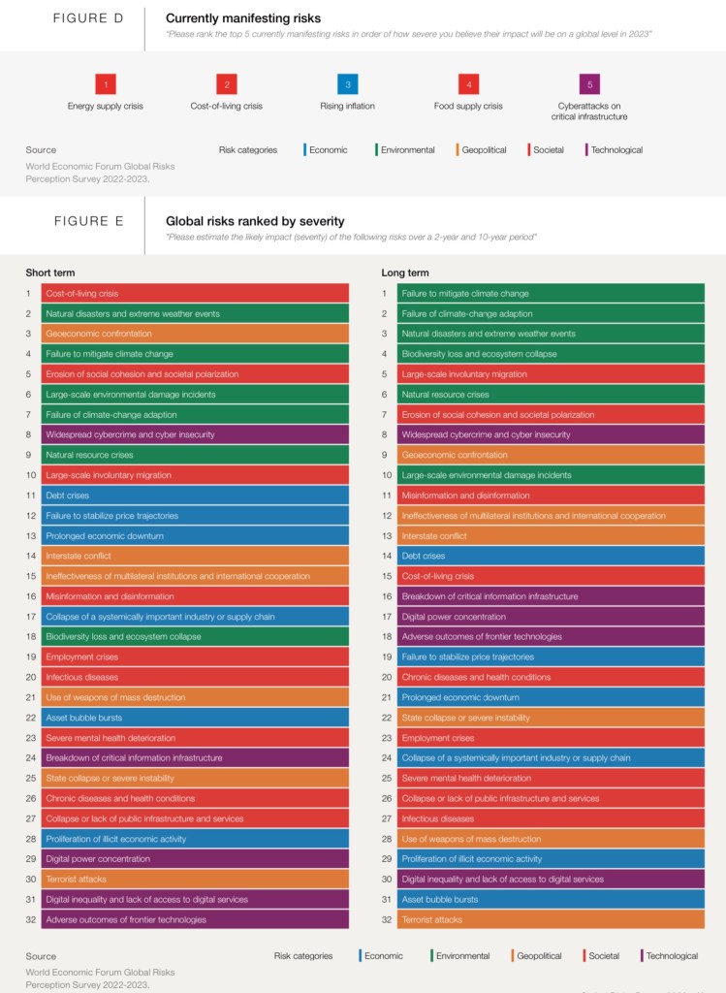Click the long-term Biodiversity loss and ecosystem collapse bar
Image resolution: width=726 pixels, height=993 pixels.
(x=550, y=354)
